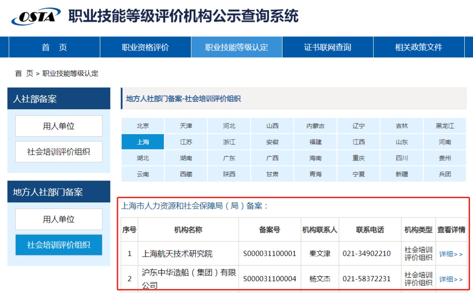
Task: Select 用人单位 under 人社部备案
Action: click(59, 126)
